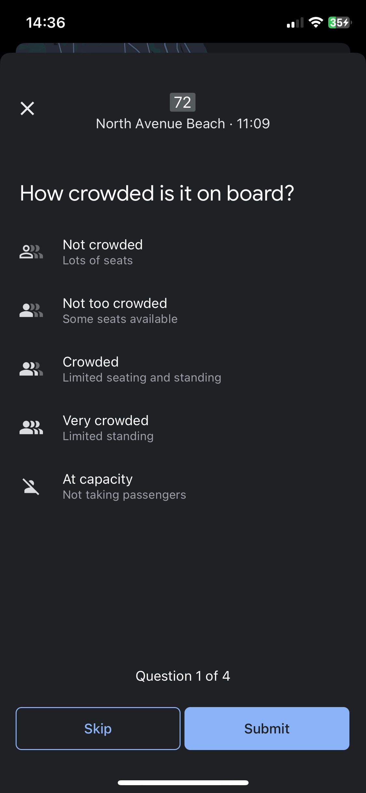Image resolution: width=366 pixels, height=793 pixels.
Task: Tap the single-person Not crowded icon
Action: point(31,252)
